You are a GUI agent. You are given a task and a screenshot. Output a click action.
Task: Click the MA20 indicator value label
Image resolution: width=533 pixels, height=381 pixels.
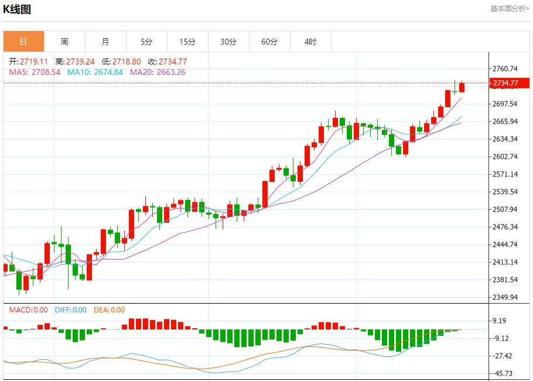pos(158,72)
